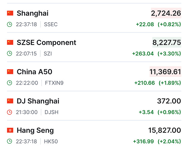Click the China flag beside DJ Shanghai
Viewport: 188px width, 149px height.
coord(10,101)
